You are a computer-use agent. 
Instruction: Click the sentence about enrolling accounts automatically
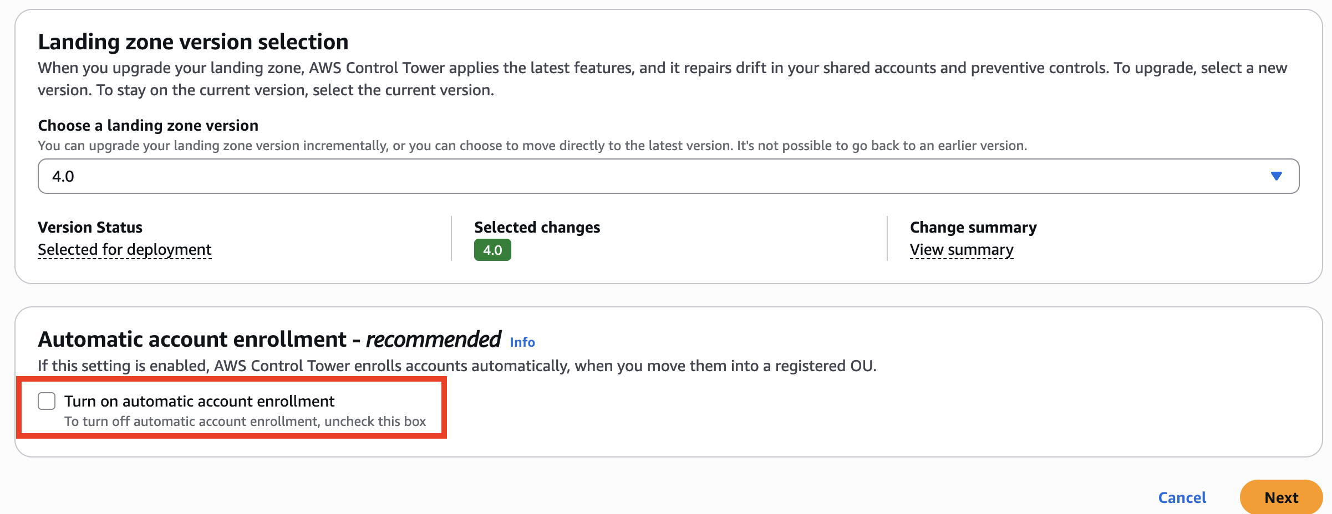point(456,366)
